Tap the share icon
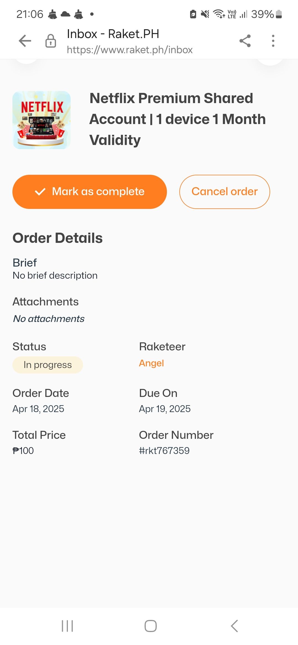Viewport: 298px width, 645px height. tap(245, 41)
